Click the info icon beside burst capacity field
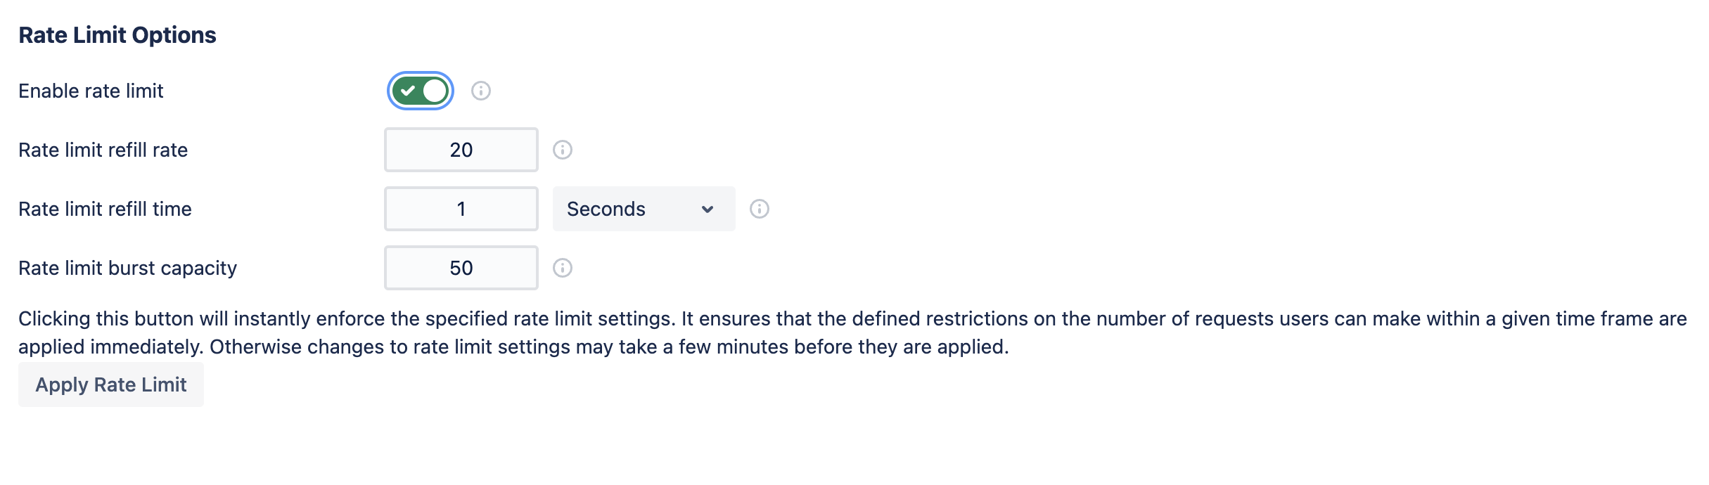 [x=563, y=268]
